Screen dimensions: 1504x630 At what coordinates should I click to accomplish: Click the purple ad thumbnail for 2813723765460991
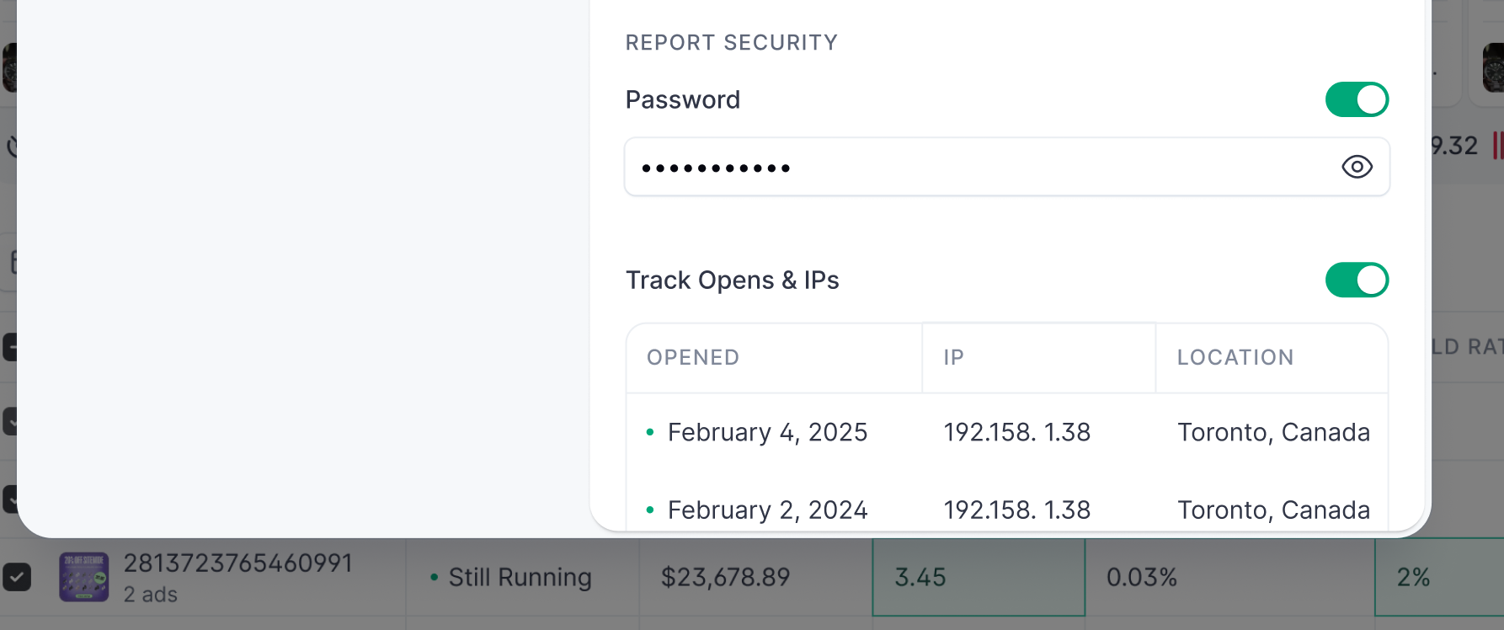pyautogui.click(x=83, y=577)
